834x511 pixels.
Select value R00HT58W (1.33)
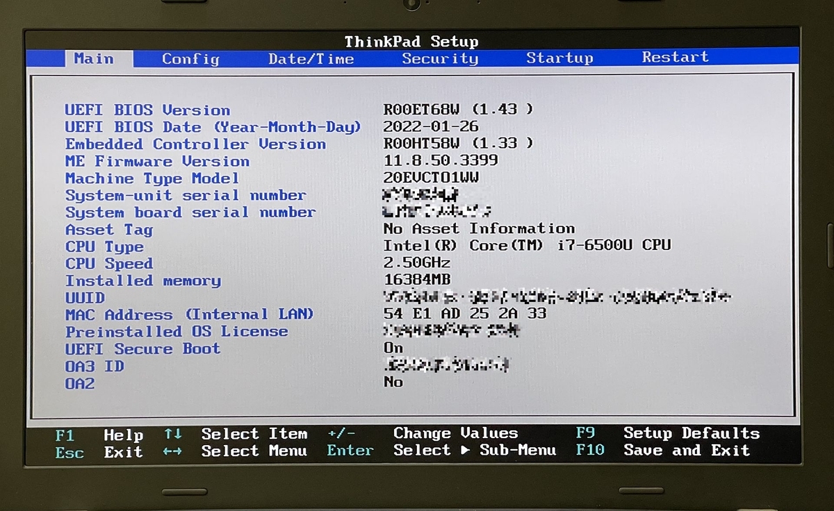[x=459, y=143]
